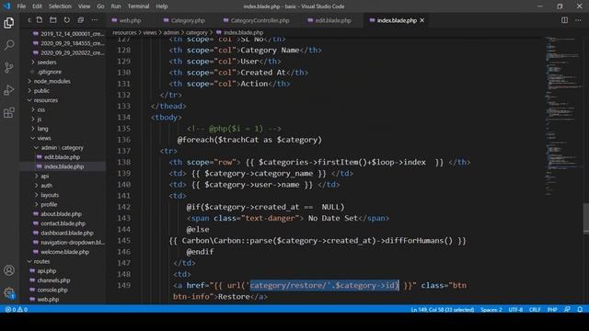The image size is (589, 331).
Task: Click the New File icon in explorer toolbar
Action: point(40,20)
